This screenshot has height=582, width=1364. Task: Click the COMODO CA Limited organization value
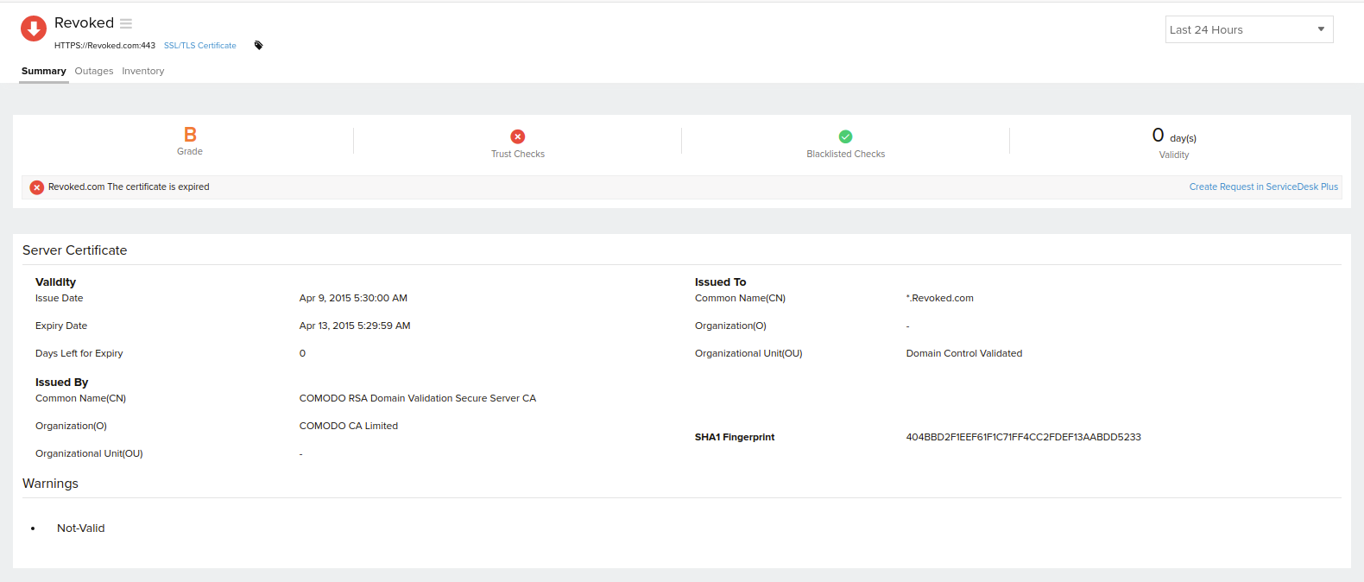(348, 426)
